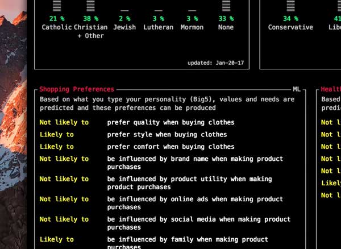Click 'prefer comfort when buying clothes'
This screenshot has height=249, width=341.
click(170, 147)
